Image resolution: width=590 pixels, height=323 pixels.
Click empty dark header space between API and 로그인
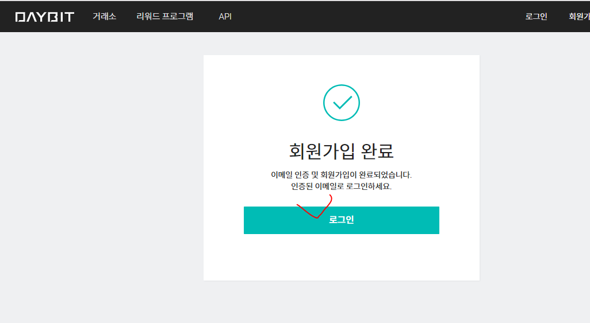click(x=376, y=17)
